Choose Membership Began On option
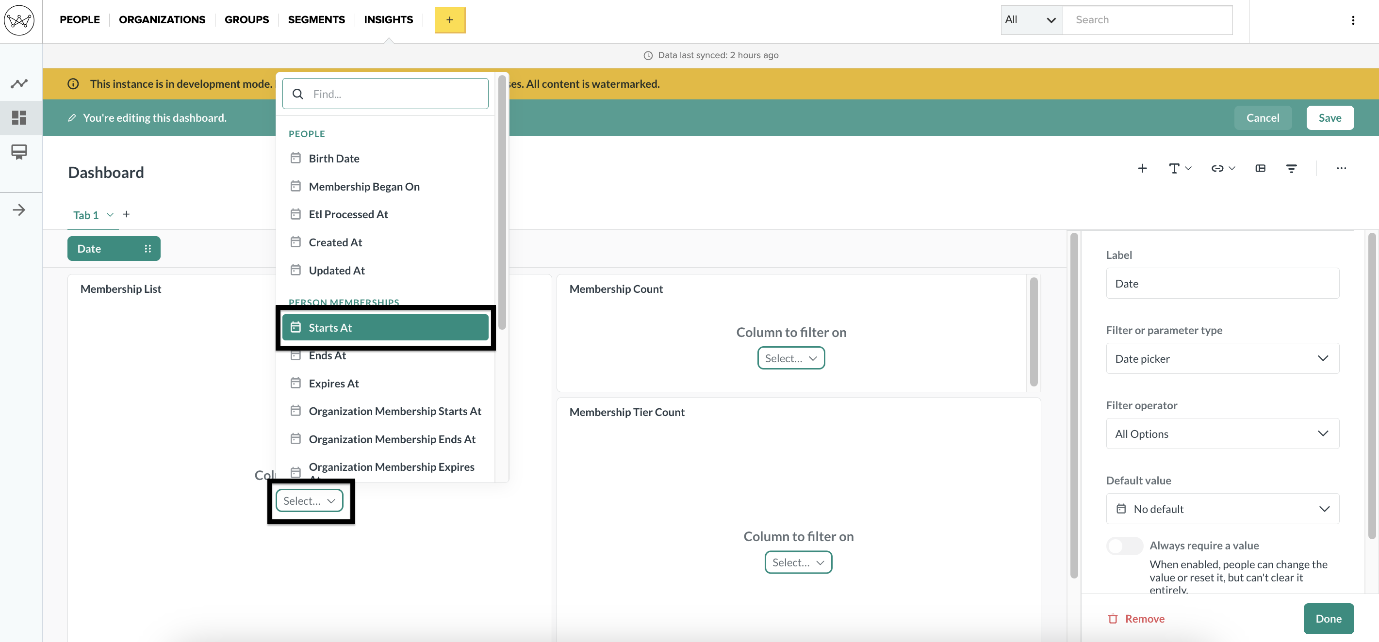 [385, 186]
